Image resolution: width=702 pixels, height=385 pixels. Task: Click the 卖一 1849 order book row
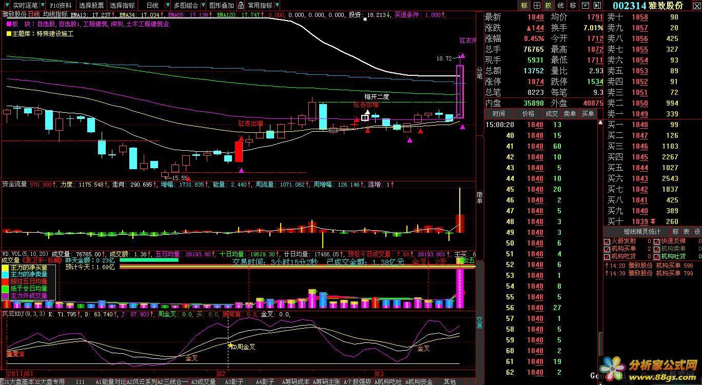[653, 114]
